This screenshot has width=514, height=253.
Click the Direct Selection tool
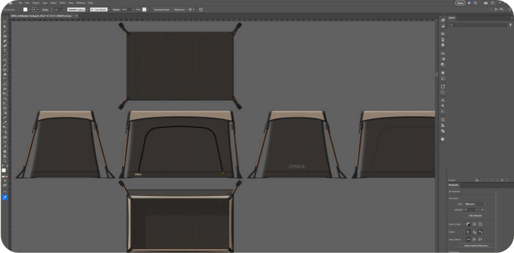click(x=5, y=31)
